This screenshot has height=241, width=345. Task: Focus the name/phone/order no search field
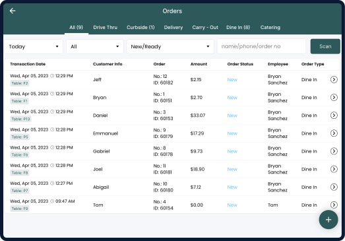click(261, 46)
